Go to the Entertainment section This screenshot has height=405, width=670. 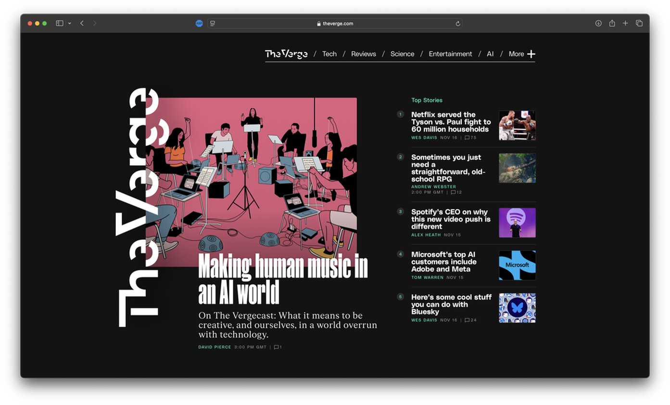click(x=451, y=54)
